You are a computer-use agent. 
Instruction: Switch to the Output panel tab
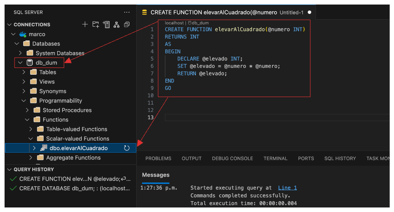(191, 159)
